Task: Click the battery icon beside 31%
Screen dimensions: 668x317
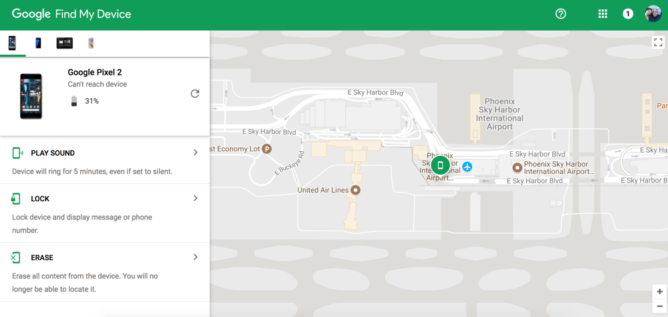Action: click(x=74, y=101)
